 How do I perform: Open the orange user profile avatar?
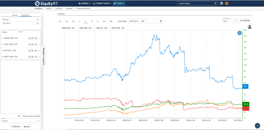(x=227, y=3)
